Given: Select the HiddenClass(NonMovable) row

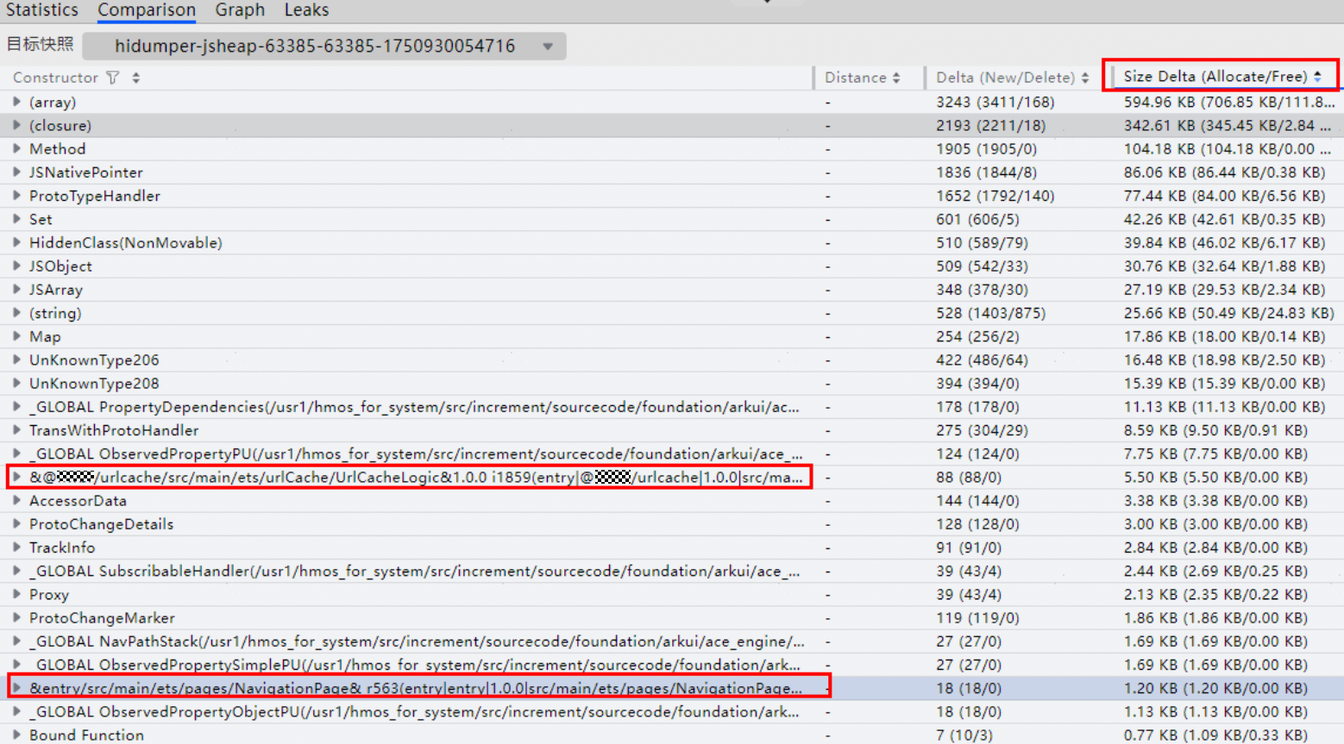Looking at the screenshot, I should click(125, 243).
